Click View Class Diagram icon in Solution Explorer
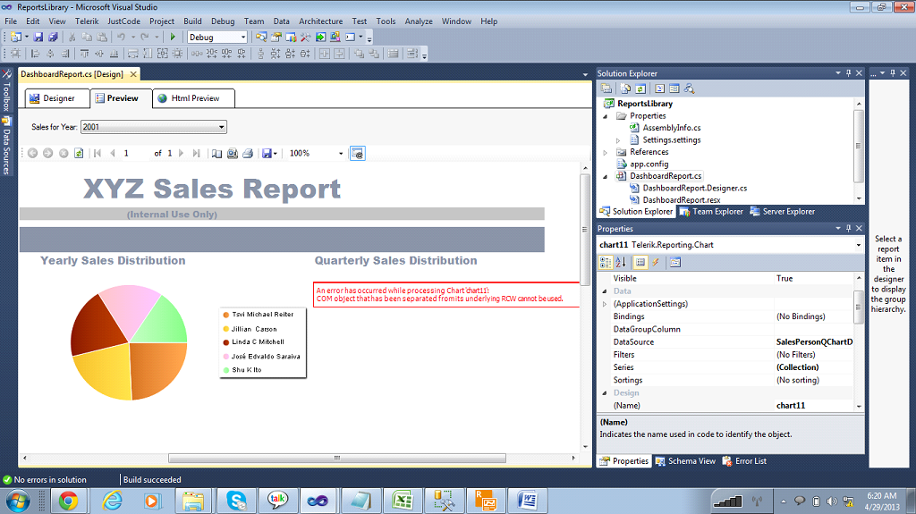The image size is (916, 514). tap(690, 88)
